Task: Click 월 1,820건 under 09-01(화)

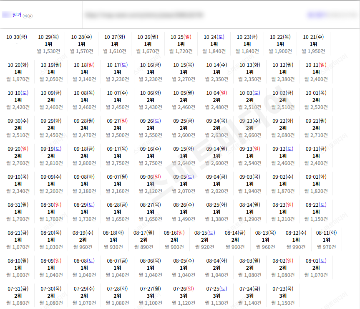Action: pyautogui.click(x=316, y=191)
